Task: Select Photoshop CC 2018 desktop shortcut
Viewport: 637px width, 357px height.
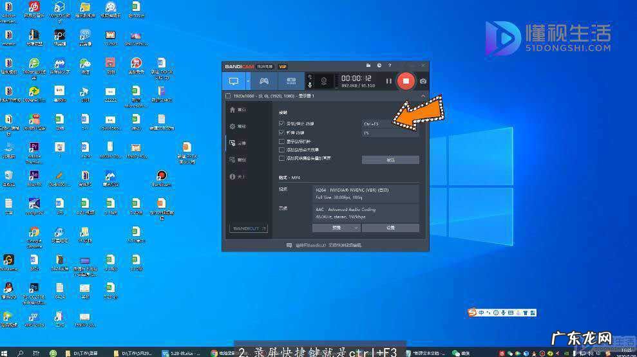Action: click(x=34, y=293)
